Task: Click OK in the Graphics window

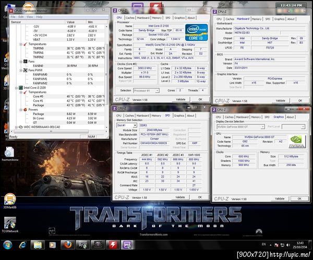Action: click(x=299, y=198)
